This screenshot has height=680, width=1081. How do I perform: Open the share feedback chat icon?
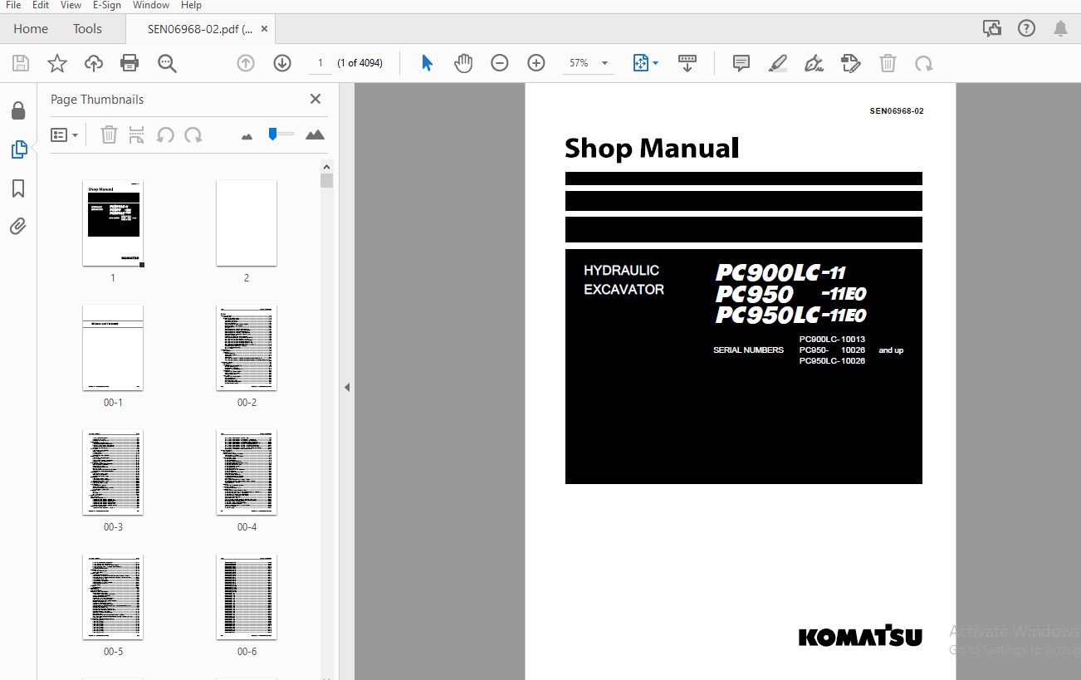(991, 28)
